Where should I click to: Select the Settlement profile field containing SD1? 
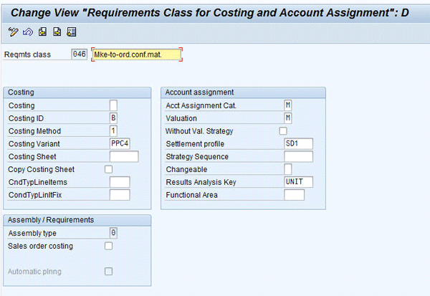(298, 143)
